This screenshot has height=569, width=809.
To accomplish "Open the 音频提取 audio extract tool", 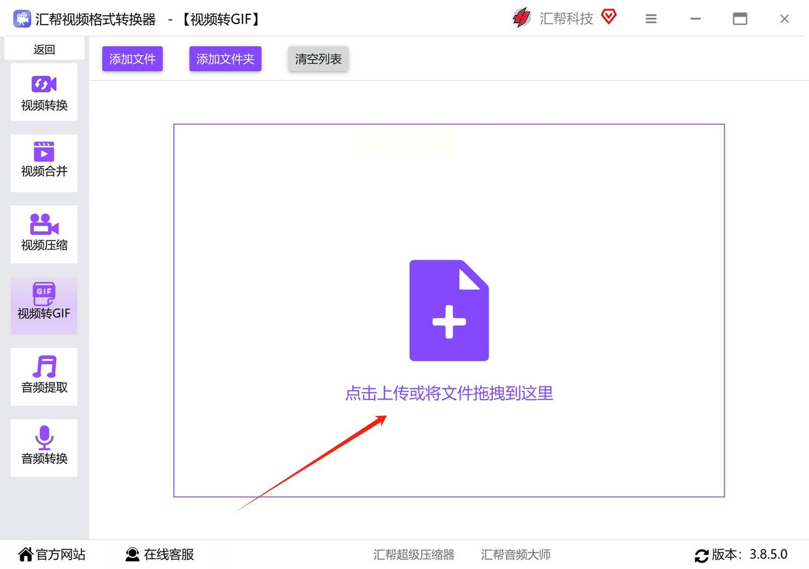I will [44, 376].
